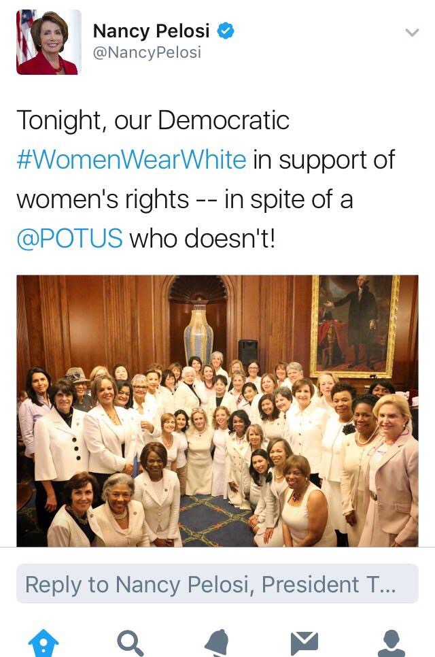Focus the Reply to Nancy Pelosi field
Image resolution: width=435 pixels, height=657 pixels.
(x=217, y=584)
